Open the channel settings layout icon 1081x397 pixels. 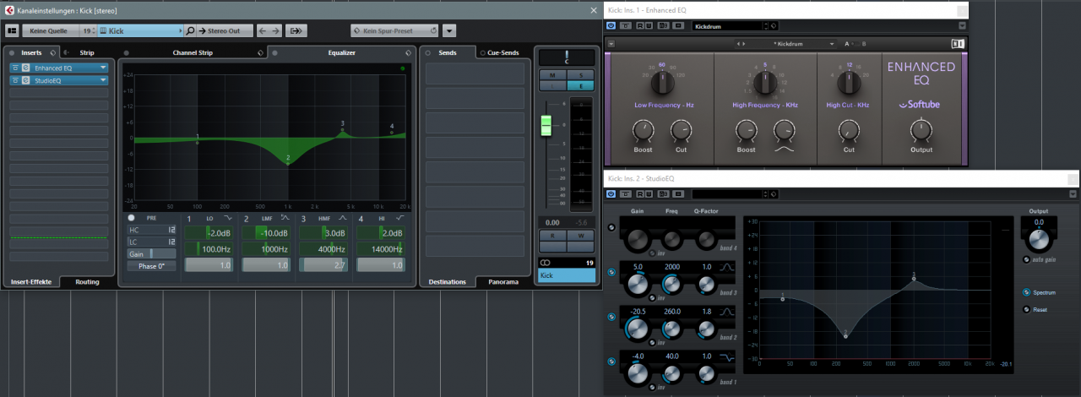pyautogui.click(x=12, y=30)
